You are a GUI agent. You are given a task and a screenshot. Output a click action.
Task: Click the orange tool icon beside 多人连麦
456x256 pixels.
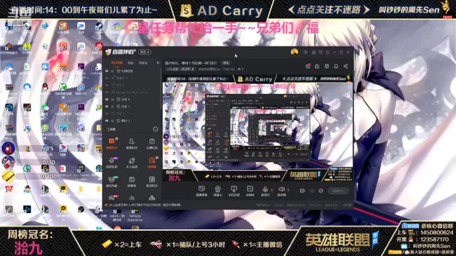[x=152, y=163]
